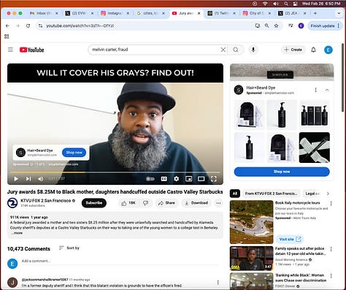Click Shop now in video ad overlay
The image size is (346, 290).
(74, 153)
